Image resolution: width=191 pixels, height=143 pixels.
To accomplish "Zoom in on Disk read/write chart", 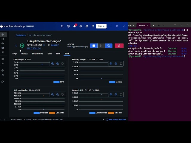I will tap(53, 94).
